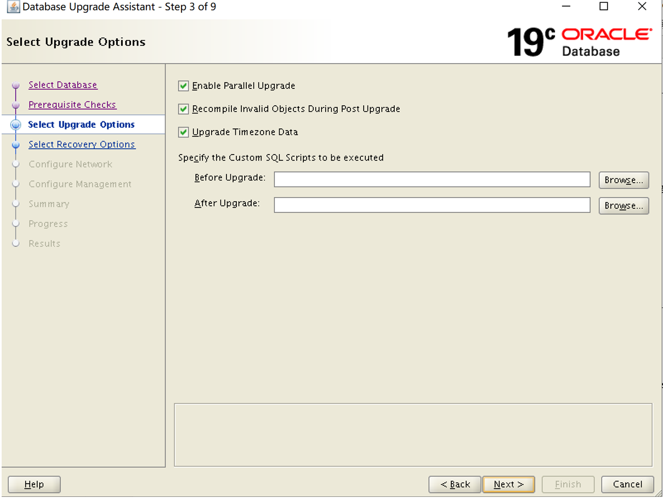Click the Summary step text
The image size is (663, 498).
pos(49,203)
